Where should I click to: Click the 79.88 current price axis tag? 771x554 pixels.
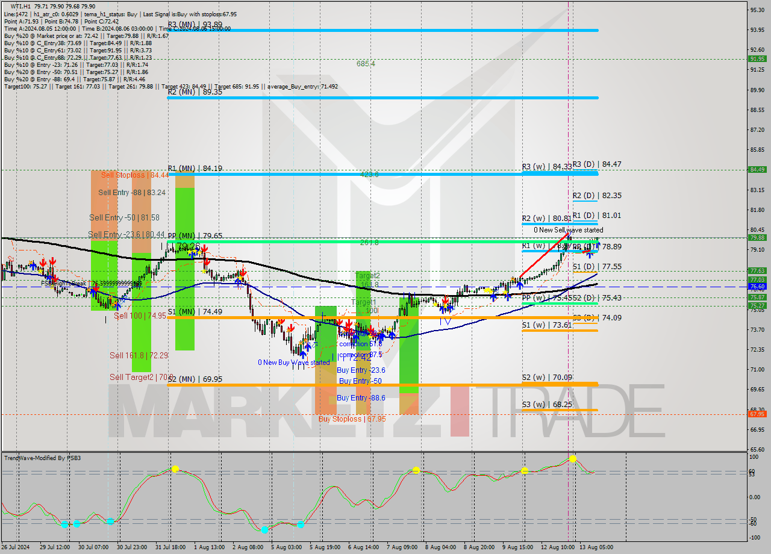757,237
